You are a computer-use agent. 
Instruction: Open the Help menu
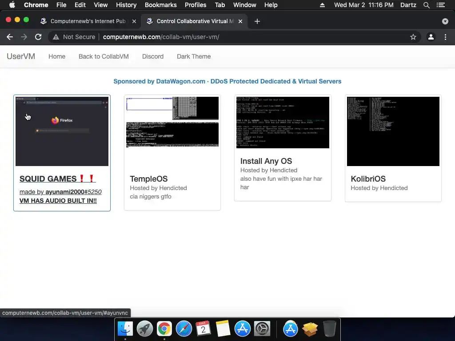(271, 5)
